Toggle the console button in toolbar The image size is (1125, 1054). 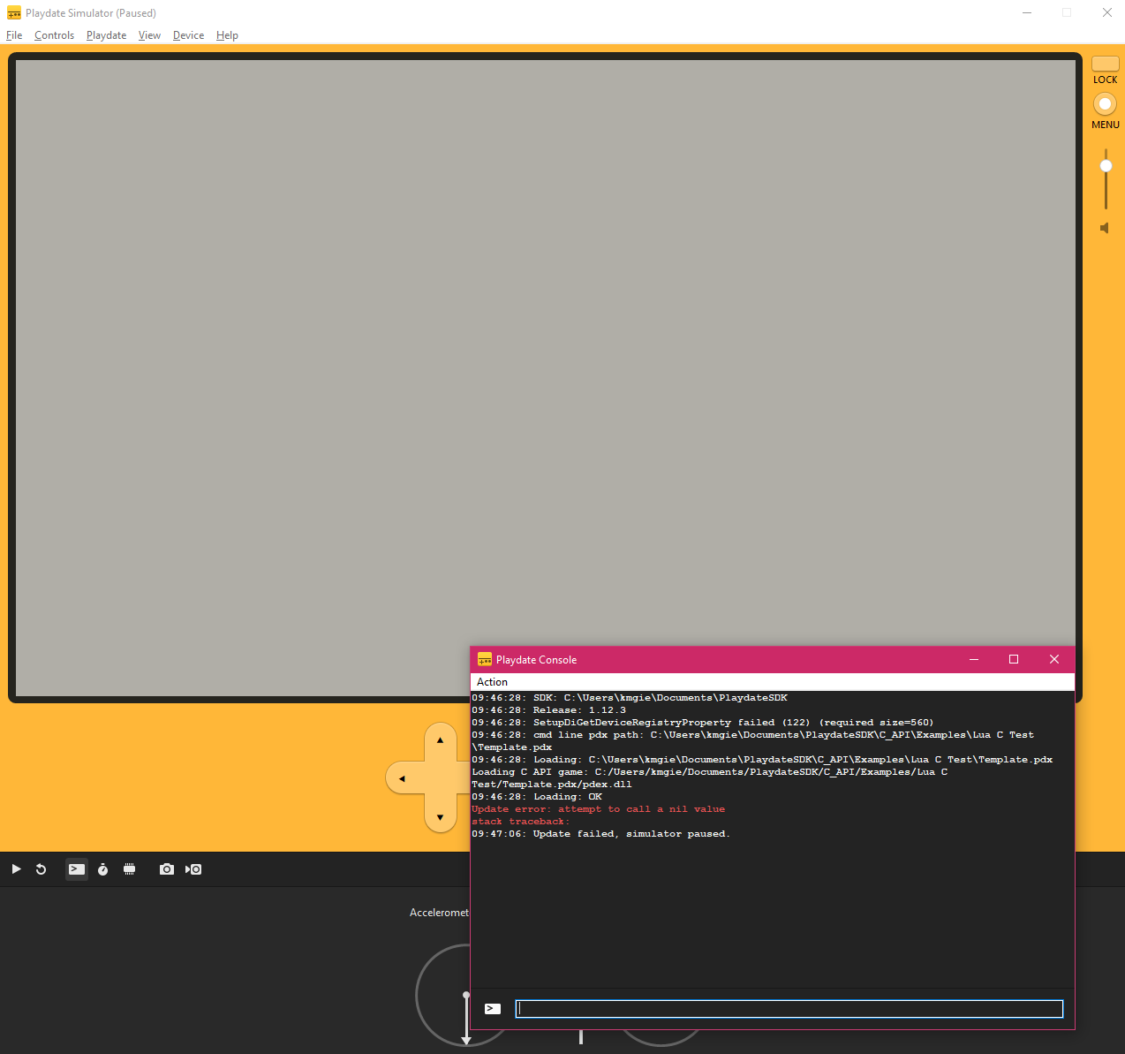77,869
